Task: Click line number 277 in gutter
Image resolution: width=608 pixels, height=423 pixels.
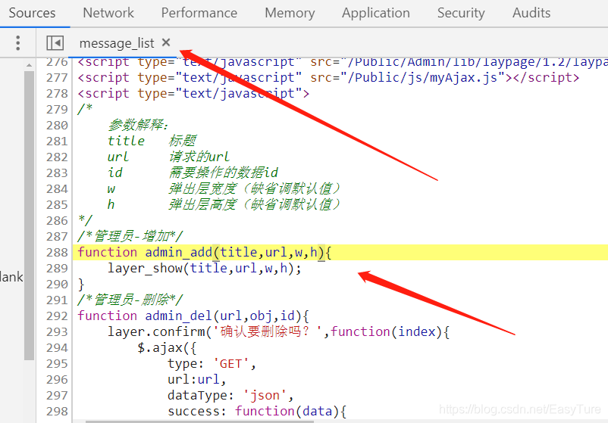Action: pyautogui.click(x=57, y=77)
